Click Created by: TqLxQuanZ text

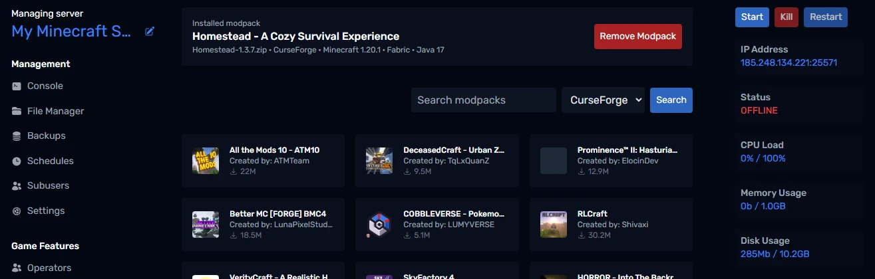[446, 161]
